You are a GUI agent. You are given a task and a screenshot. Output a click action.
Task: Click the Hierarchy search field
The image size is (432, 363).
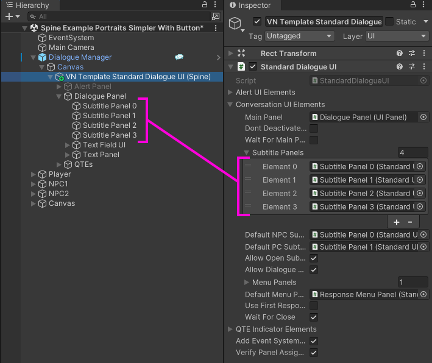pyautogui.click(x=119, y=16)
